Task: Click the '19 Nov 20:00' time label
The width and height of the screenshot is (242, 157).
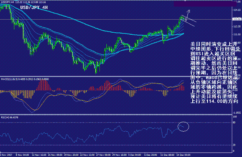Action: [71, 155]
